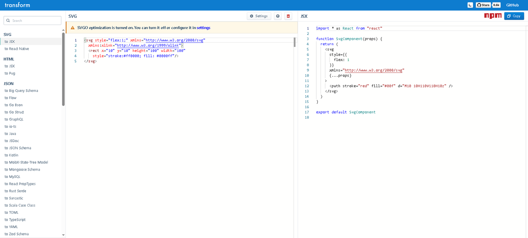This screenshot has height=238, width=528.
Task: Click the w3.org/1999/xlink URL in SVG editor
Action: [147, 45]
